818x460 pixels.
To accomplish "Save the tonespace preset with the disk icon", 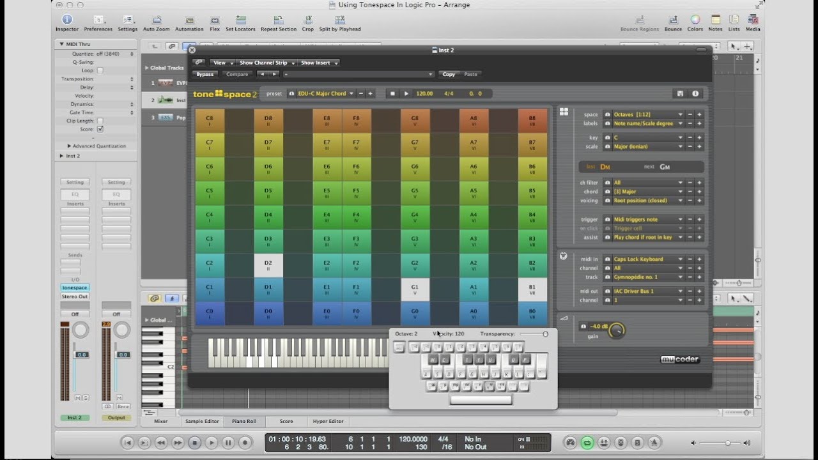I will click(680, 93).
